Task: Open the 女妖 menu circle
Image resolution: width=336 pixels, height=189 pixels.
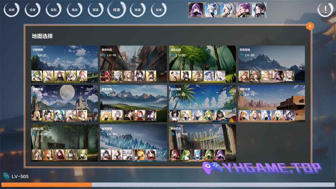Action: pyautogui.click(x=11, y=10)
